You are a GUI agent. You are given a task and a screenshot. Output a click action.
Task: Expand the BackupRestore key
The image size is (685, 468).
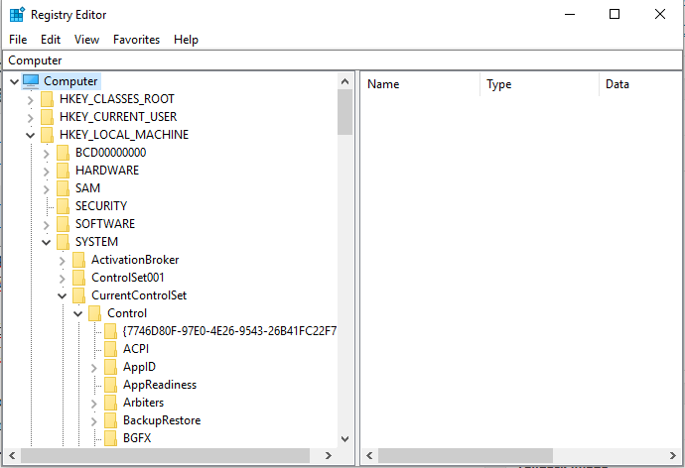point(94,421)
